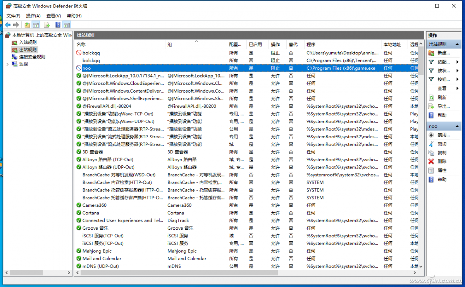Image resolution: width=465 pixels, height=287 pixels.
Task: Select the Mahjong Epic rule row
Action: pos(246,251)
